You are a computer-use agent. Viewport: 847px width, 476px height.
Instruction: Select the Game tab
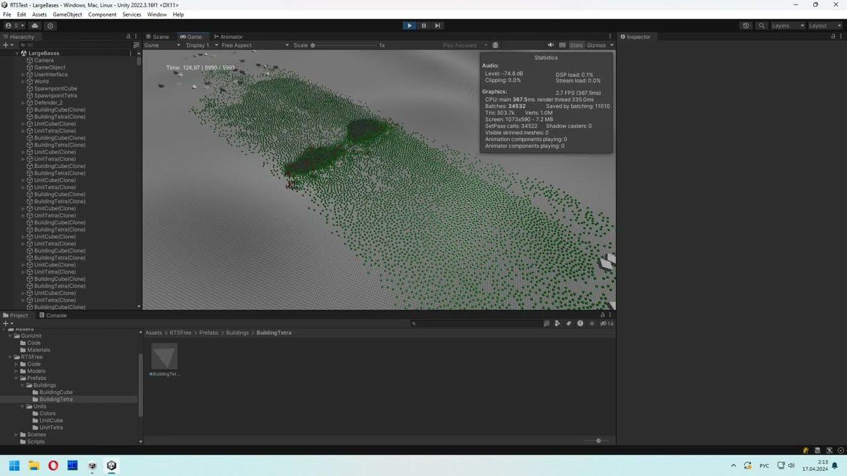pos(191,37)
